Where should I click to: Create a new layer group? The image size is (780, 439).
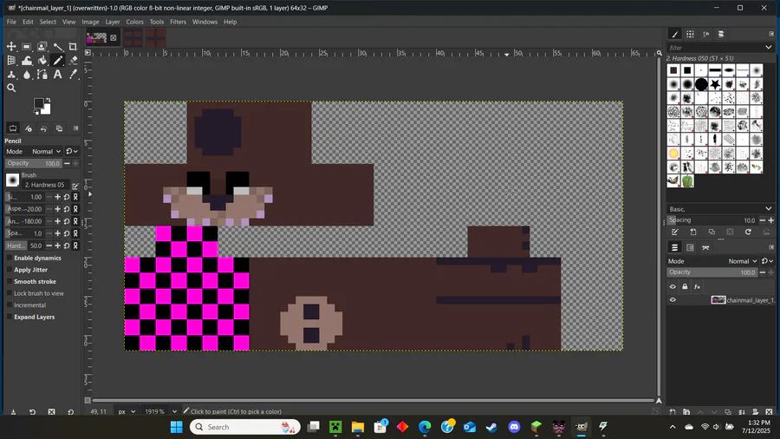[x=686, y=411]
